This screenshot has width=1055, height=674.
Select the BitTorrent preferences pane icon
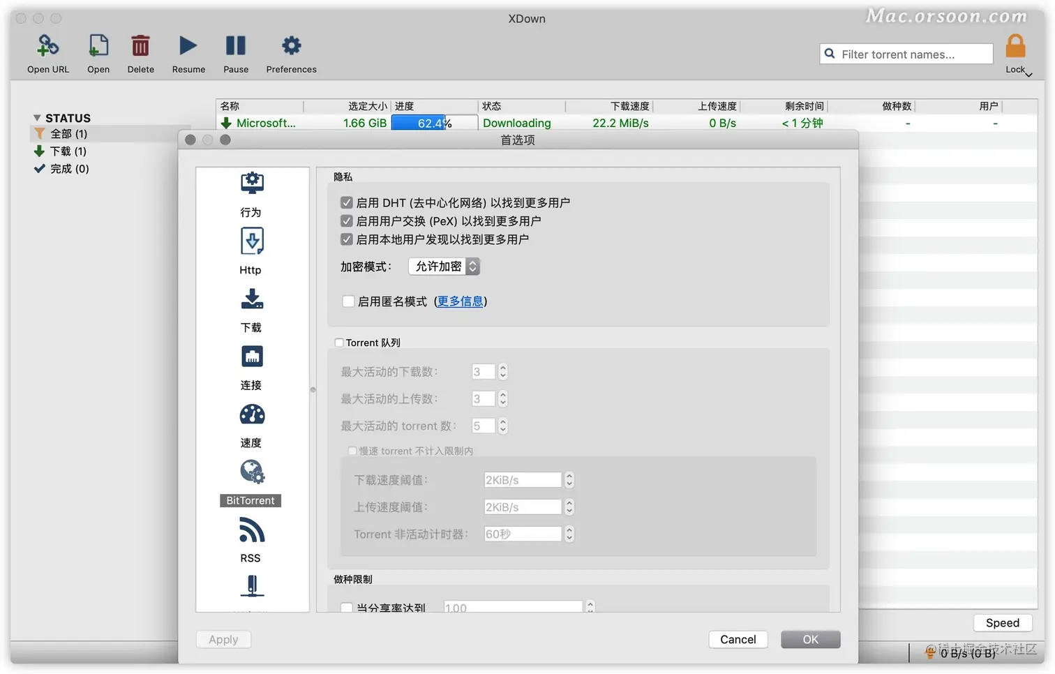pyautogui.click(x=252, y=472)
